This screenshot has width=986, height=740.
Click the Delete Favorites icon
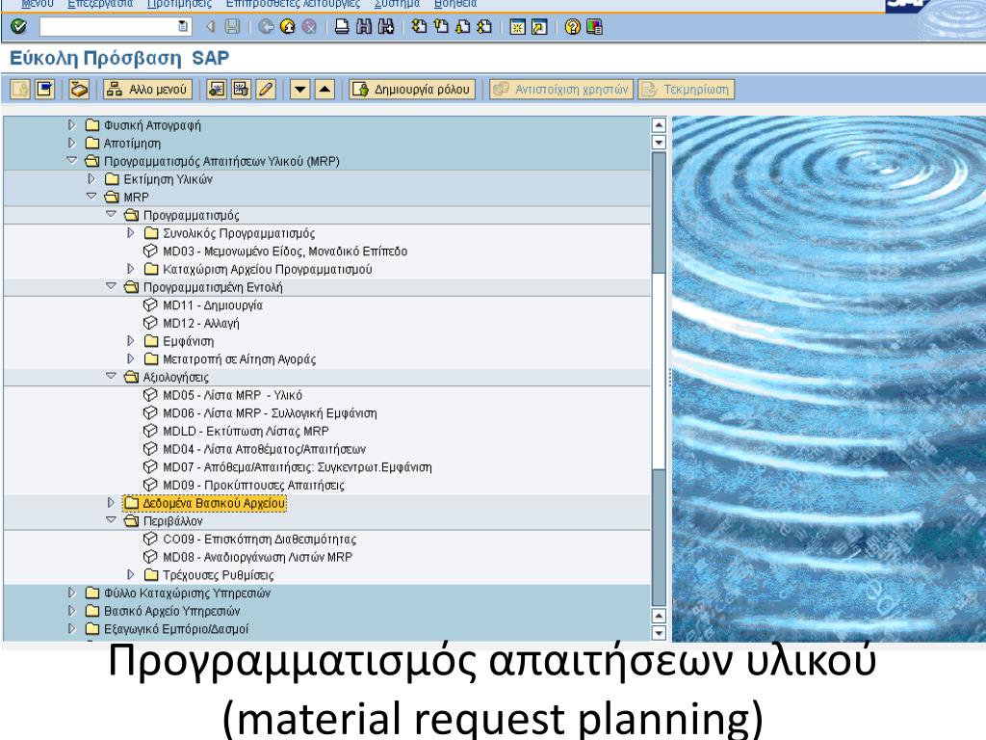click(241, 89)
